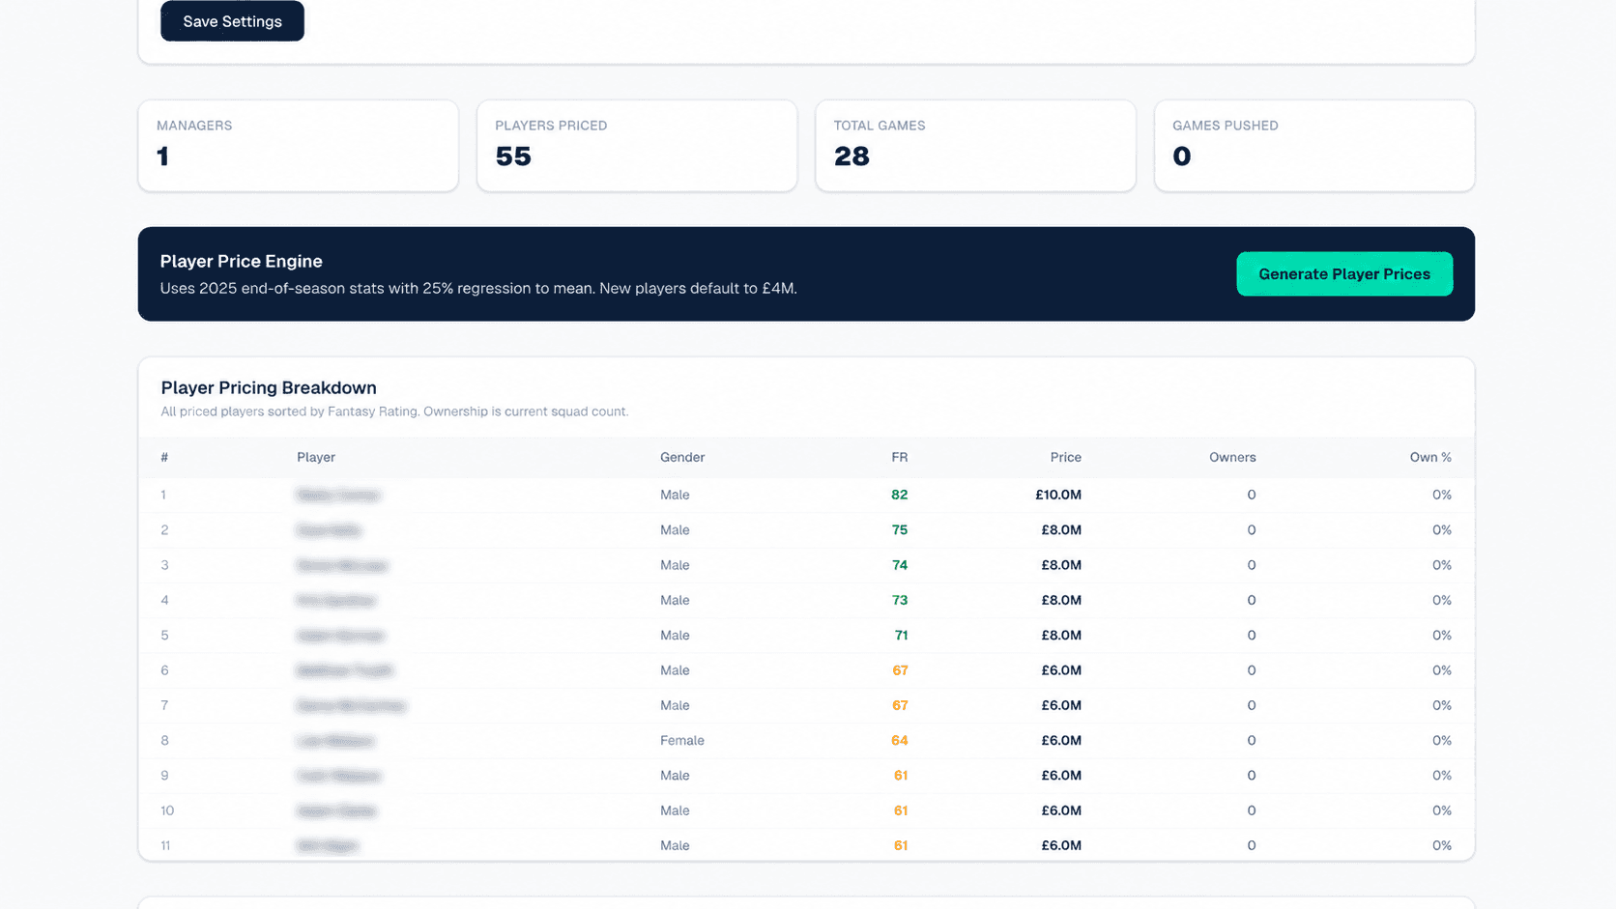Screen dimensions: 1616x909
Task: Click FR value 82 in row 1
Action: pyautogui.click(x=899, y=495)
